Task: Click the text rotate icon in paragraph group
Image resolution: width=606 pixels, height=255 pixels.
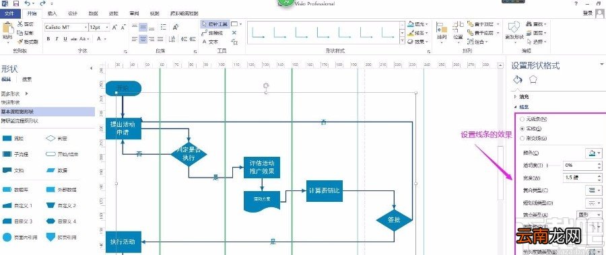Action: [176, 27]
